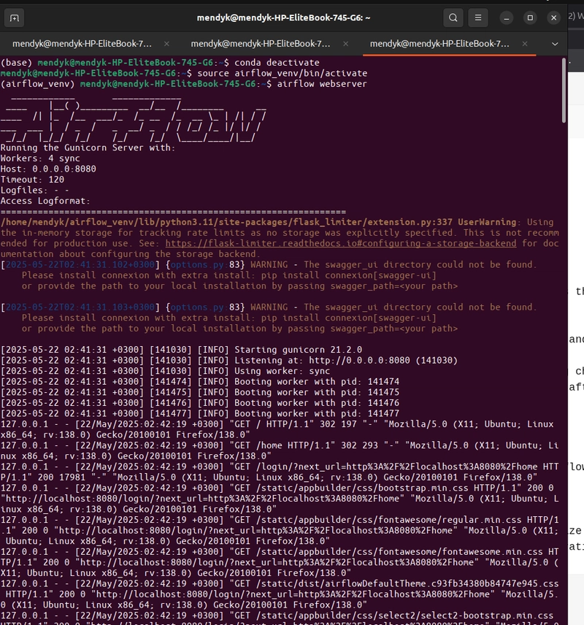The image size is (584, 625).
Task: Click the flask_limiter extension.py:337 path
Action: pyautogui.click(x=226, y=223)
